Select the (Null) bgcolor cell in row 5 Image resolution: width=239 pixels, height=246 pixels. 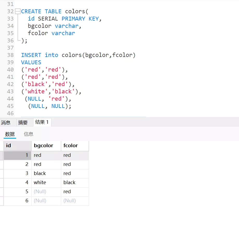[x=46, y=192]
